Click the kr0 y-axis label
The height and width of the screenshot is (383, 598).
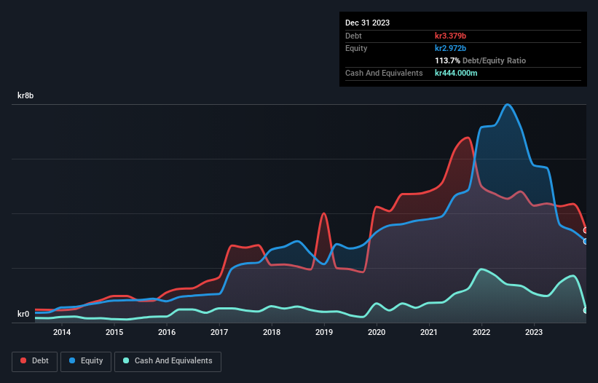click(23, 314)
